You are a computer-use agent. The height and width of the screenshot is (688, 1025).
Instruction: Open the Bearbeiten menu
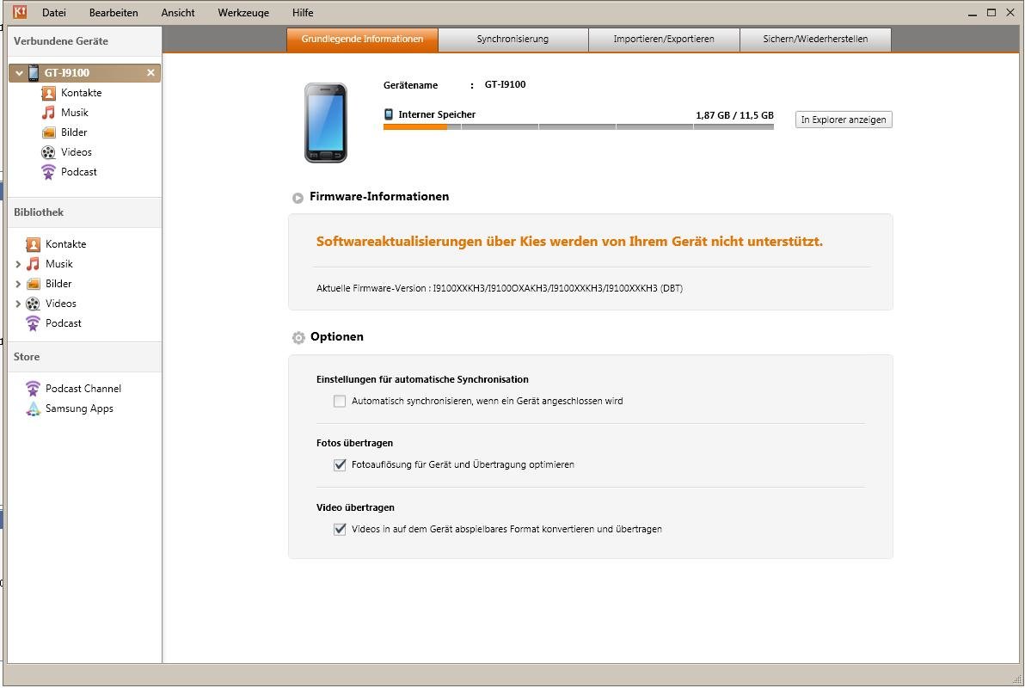pos(114,12)
